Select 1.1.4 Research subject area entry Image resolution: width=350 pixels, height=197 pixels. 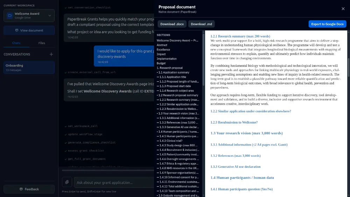(175, 91)
